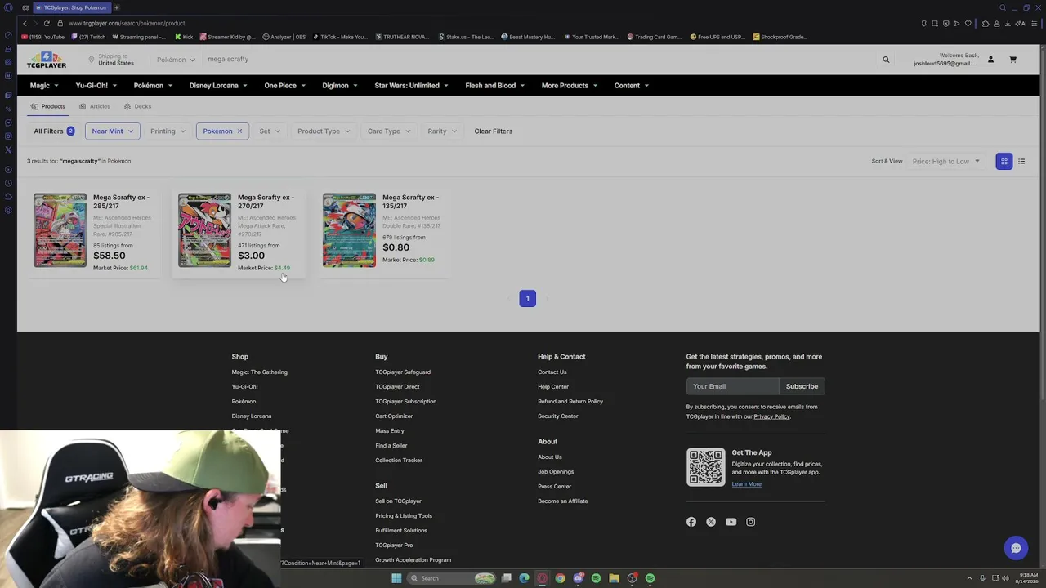Go back to the previous page
The height and width of the screenshot is (588, 1046).
(x=25, y=23)
